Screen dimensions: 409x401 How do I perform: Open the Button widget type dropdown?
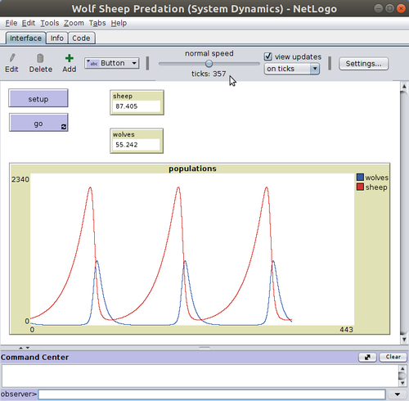(112, 63)
